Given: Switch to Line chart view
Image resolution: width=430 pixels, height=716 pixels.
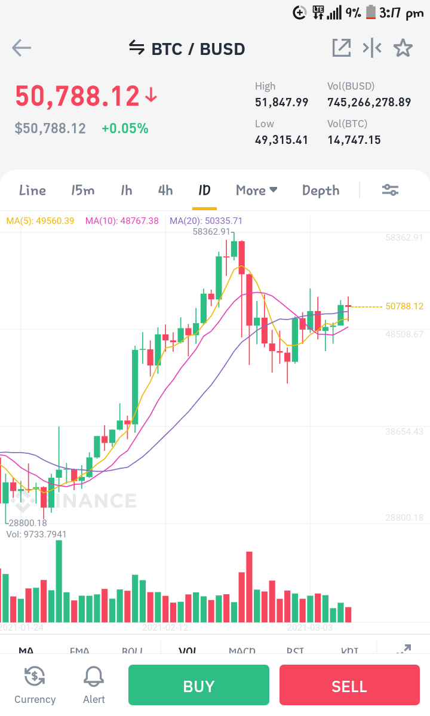Looking at the screenshot, I should tap(32, 190).
